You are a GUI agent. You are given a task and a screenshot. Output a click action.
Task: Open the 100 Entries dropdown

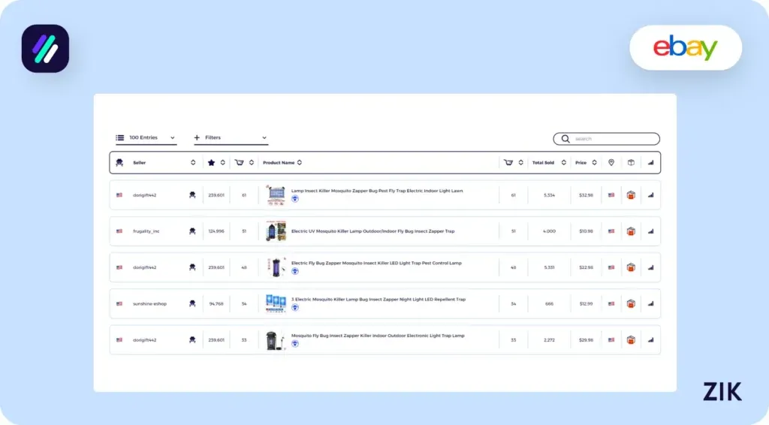146,138
